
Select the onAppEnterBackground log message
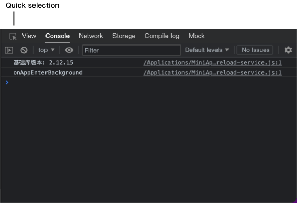click(48, 73)
